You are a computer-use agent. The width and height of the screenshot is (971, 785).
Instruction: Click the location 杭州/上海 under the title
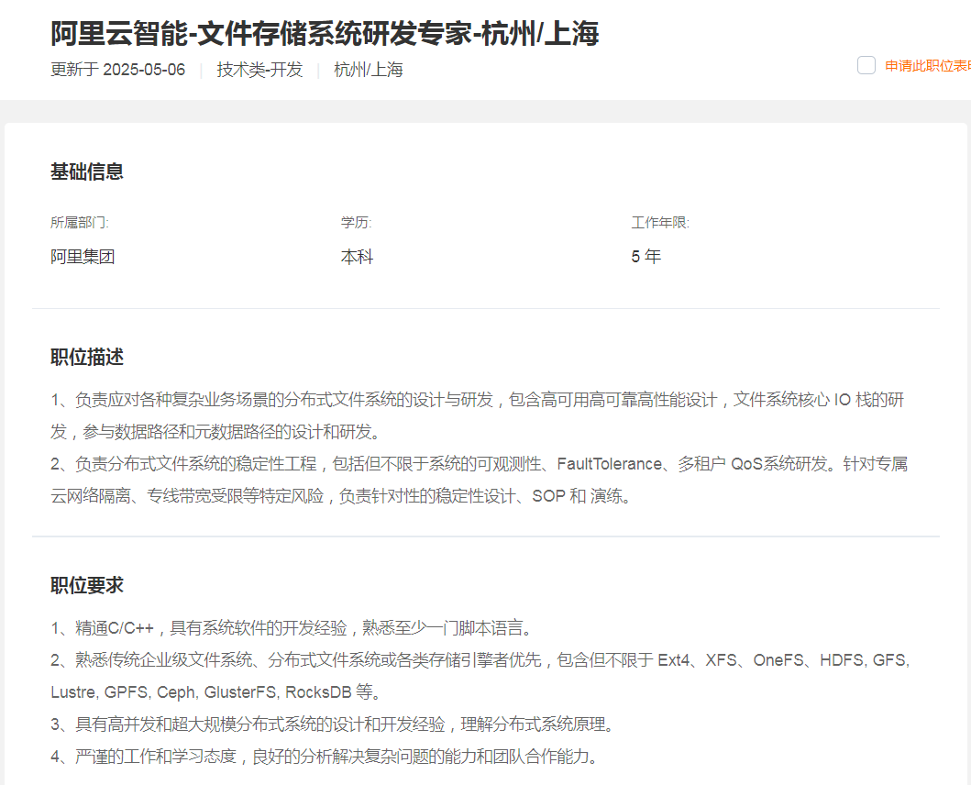(x=369, y=70)
